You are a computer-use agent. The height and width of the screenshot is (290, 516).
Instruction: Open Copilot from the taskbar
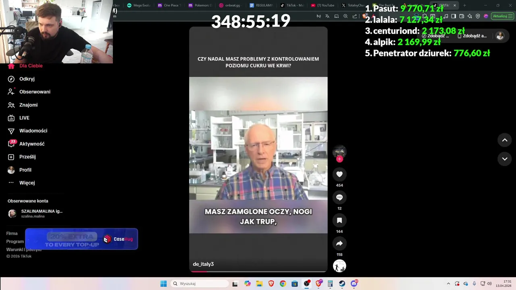[247, 284]
